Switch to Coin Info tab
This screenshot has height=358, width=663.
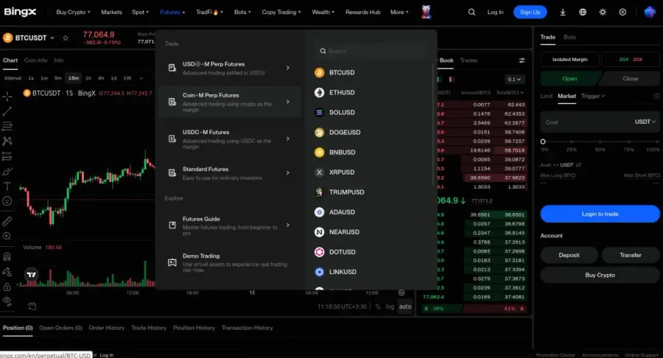click(x=35, y=60)
